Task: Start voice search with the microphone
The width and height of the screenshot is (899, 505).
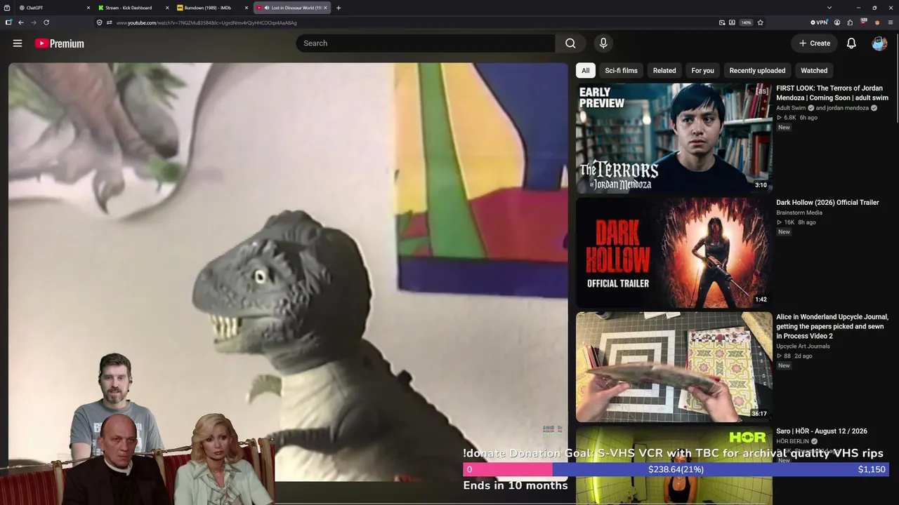Action: coord(603,43)
